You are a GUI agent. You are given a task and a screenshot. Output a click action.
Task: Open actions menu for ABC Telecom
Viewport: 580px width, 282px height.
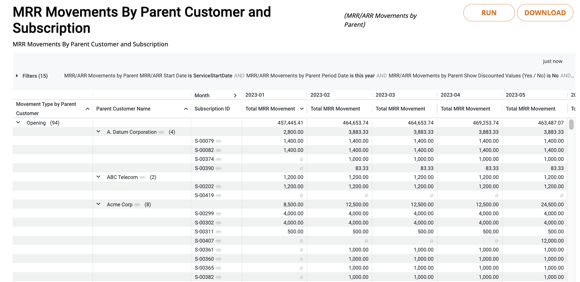(142, 177)
